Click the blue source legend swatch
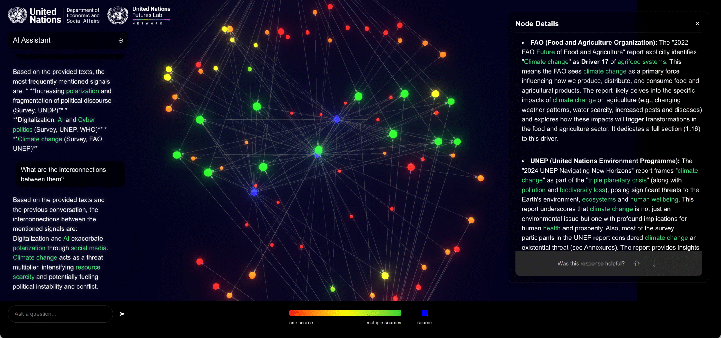Image resolution: width=721 pixels, height=338 pixels. (424, 313)
